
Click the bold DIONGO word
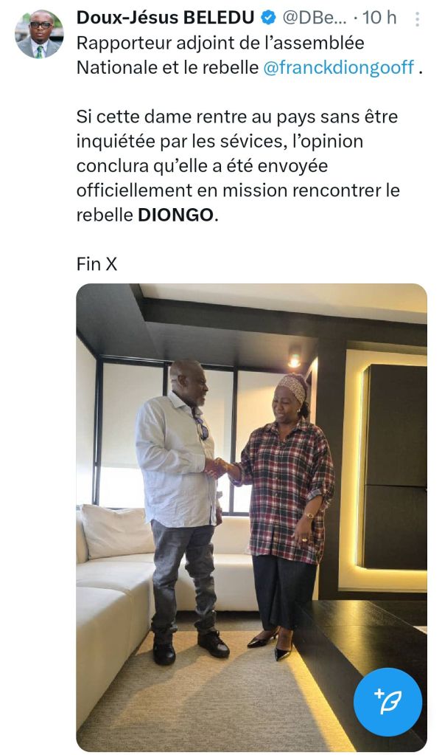176,216
